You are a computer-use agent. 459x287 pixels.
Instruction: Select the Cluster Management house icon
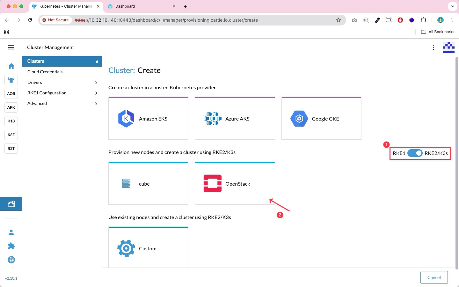pos(11,204)
